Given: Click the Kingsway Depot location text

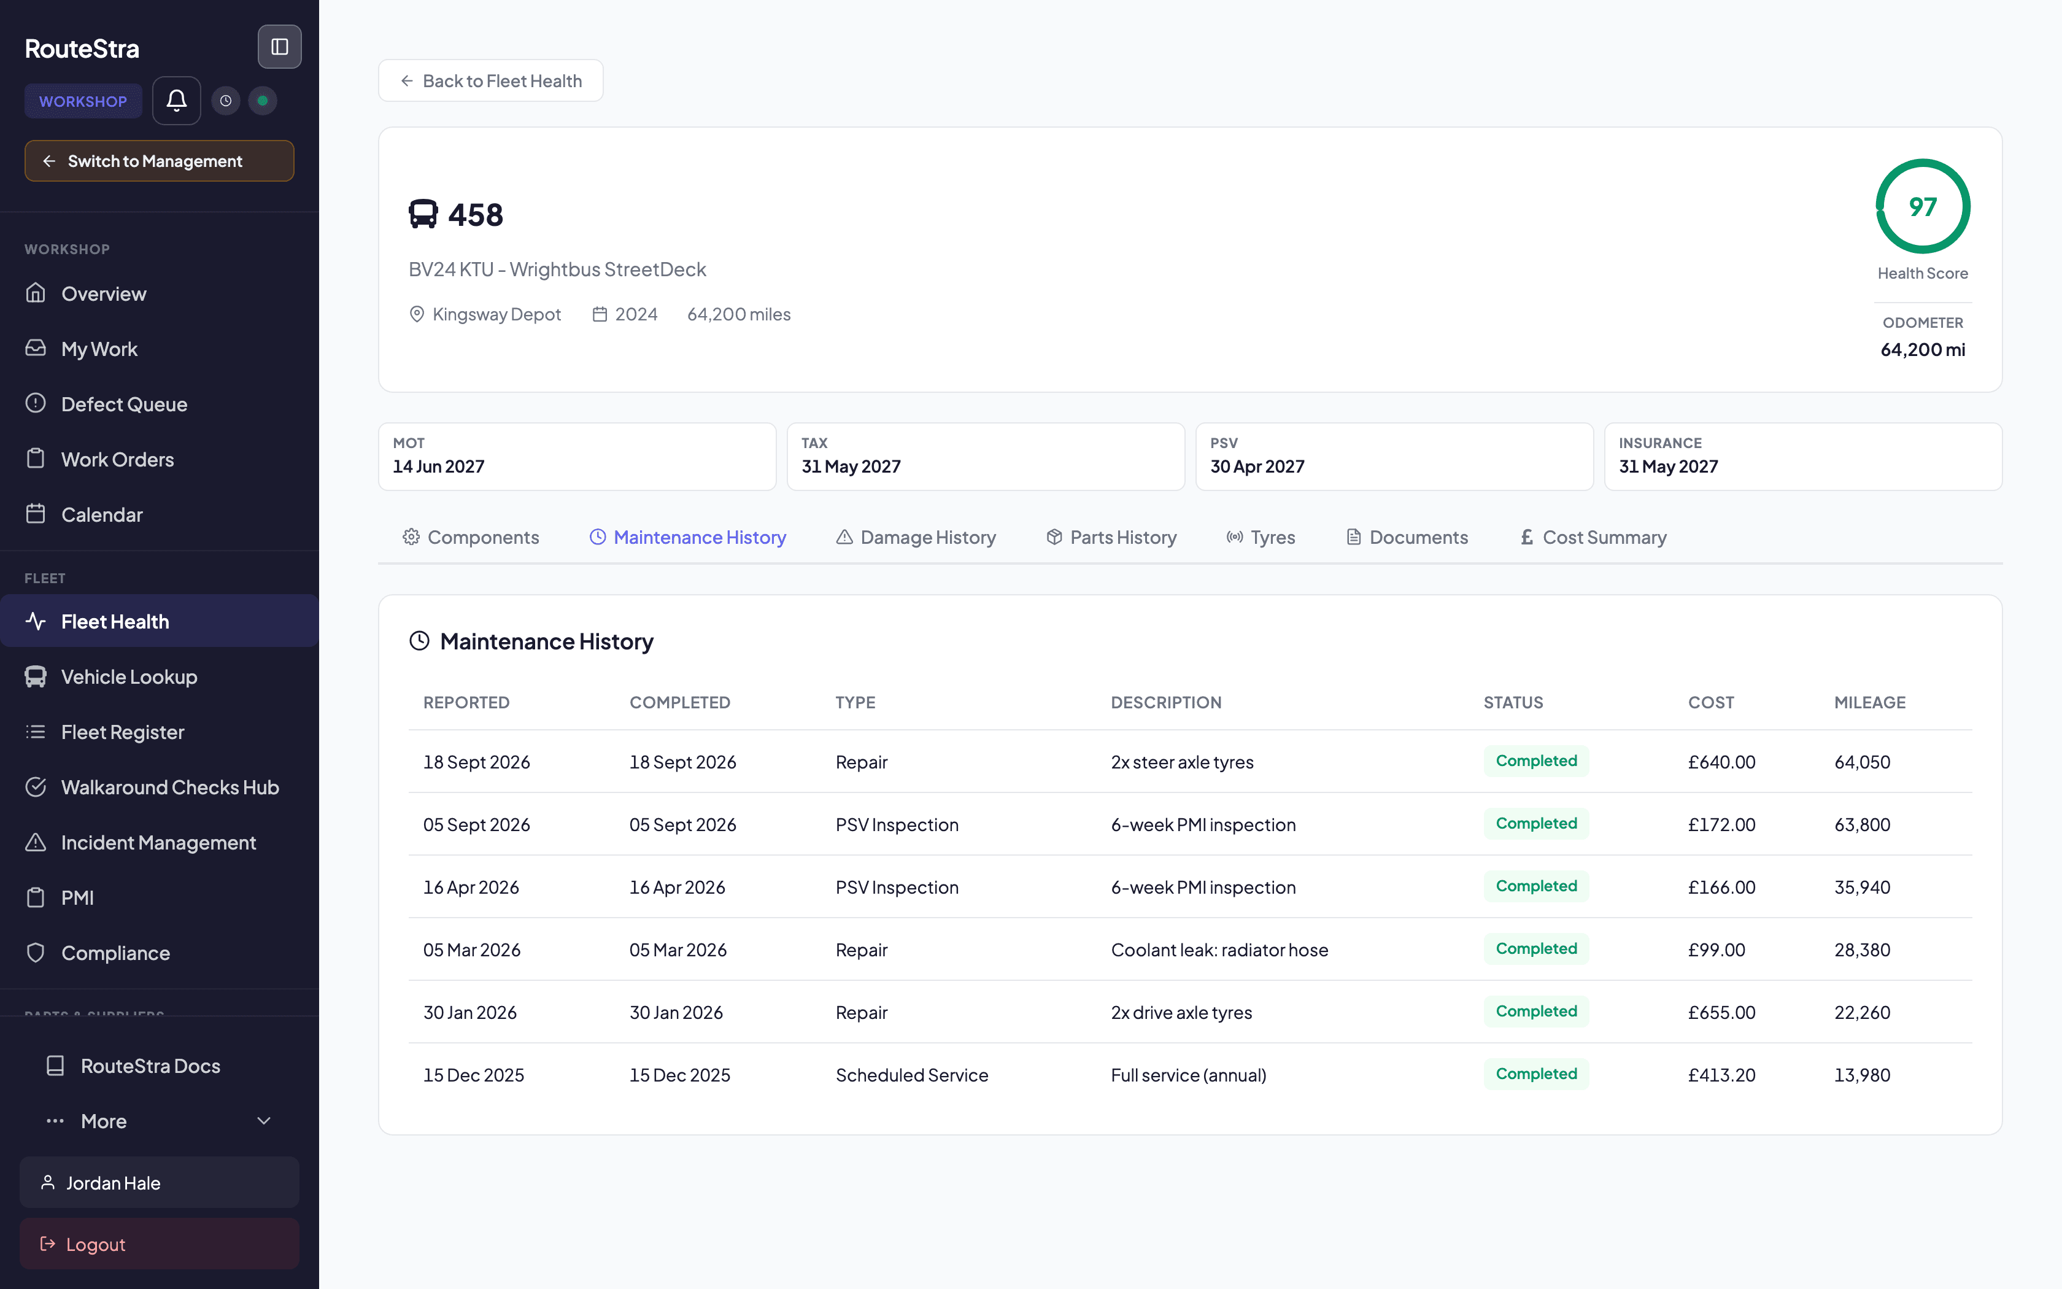Looking at the screenshot, I should click(496, 314).
